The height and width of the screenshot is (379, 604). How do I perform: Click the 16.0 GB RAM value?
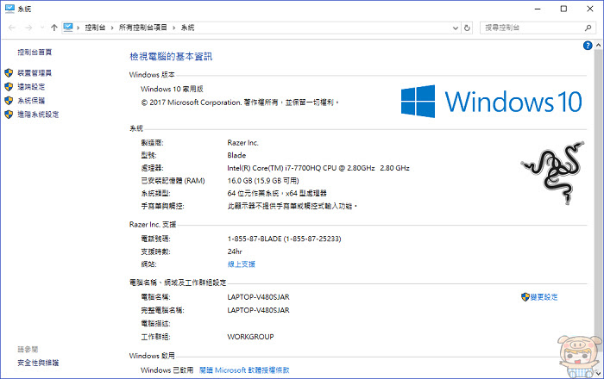[x=263, y=181]
